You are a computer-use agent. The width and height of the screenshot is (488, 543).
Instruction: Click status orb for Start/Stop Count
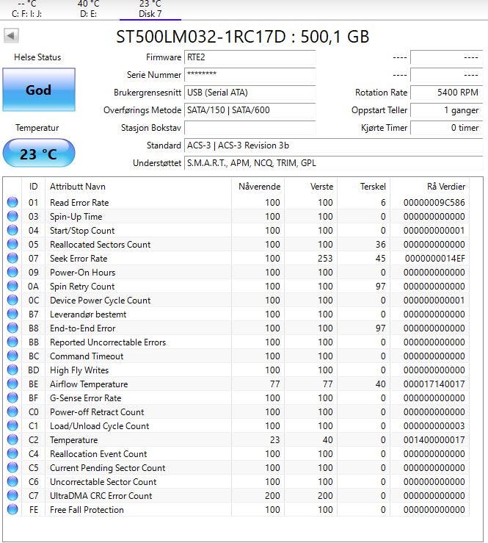[12, 230]
